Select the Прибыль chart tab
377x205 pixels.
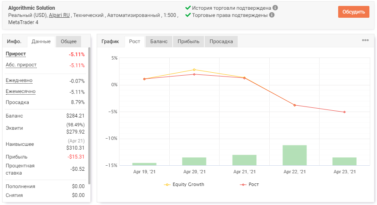click(x=188, y=41)
